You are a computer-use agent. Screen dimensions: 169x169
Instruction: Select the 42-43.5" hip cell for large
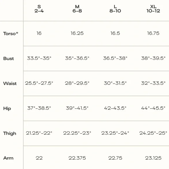(115, 108)
